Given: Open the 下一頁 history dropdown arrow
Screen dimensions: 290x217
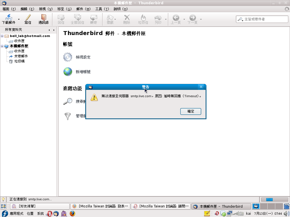Looking at the screenshot, I should [201, 19].
